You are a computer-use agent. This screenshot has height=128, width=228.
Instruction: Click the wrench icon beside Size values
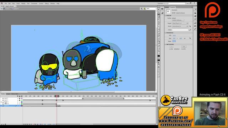click(x=190, y=38)
